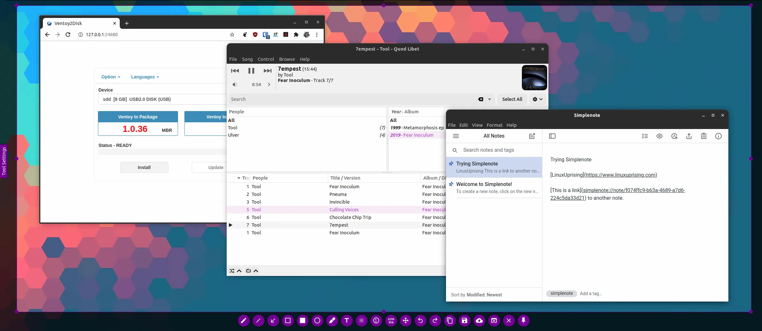The height and width of the screenshot is (331, 762).
Task: Skip to the previous track in Quod Libet
Action: point(235,71)
